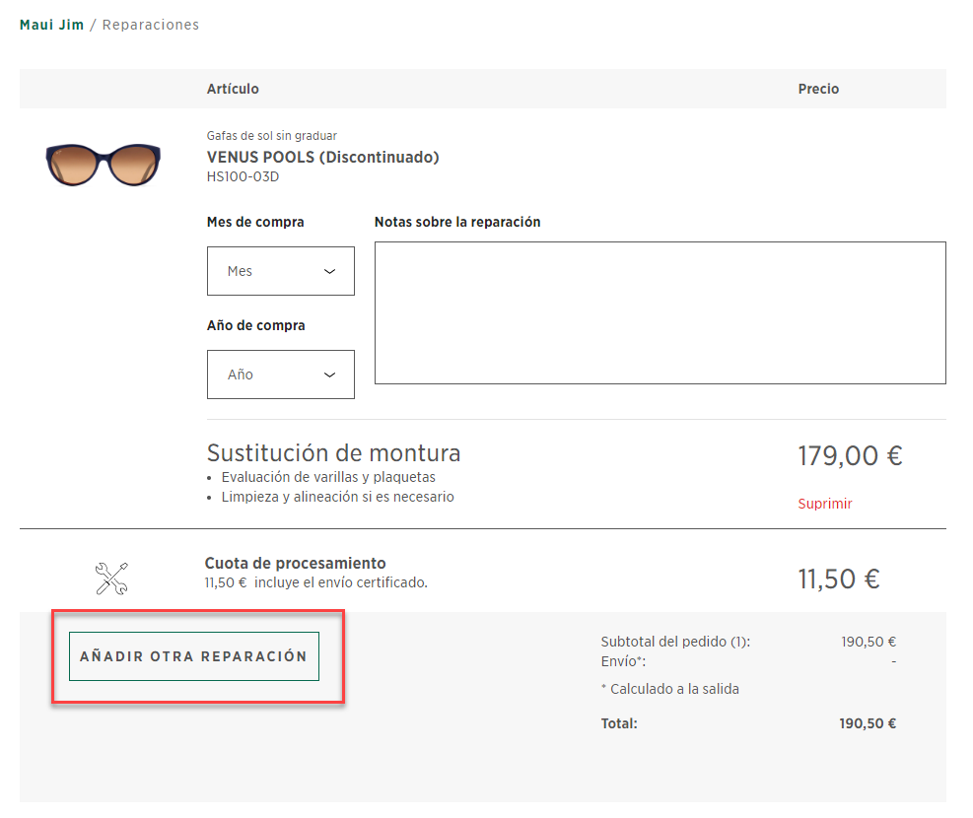The width and height of the screenshot is (973, 818).
Task: Click the processing fee tools icon
Action: click(111, 579)
